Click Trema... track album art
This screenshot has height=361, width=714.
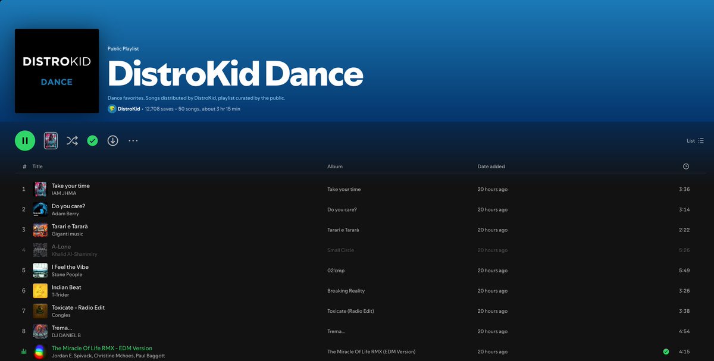point(40,331)
